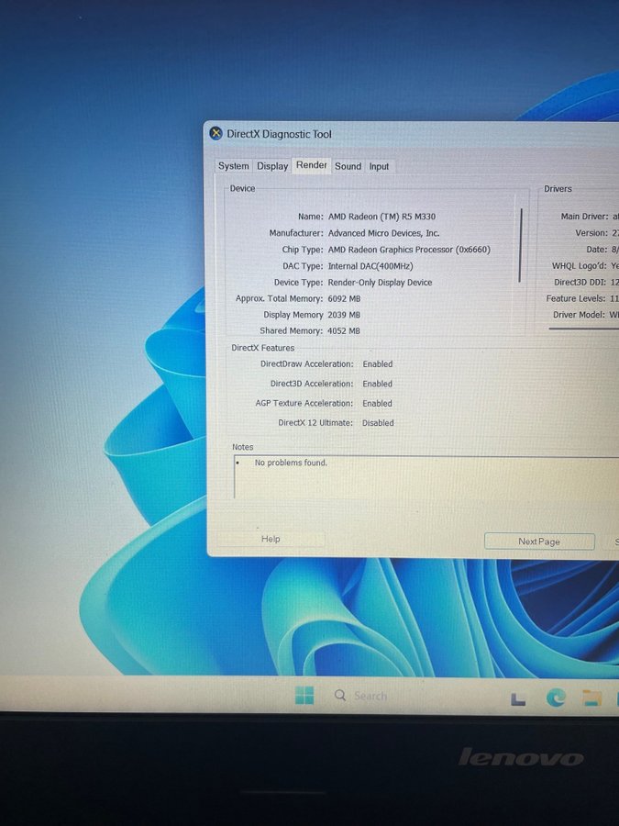Select the Render tab
The width and height of the screenshot is (619, 826).
point(311,165)
